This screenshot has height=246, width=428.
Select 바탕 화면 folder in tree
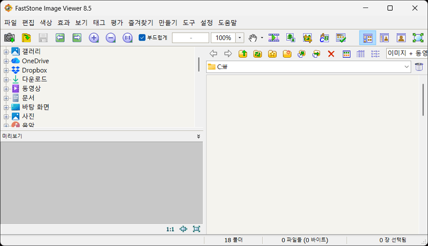[35, 107]
